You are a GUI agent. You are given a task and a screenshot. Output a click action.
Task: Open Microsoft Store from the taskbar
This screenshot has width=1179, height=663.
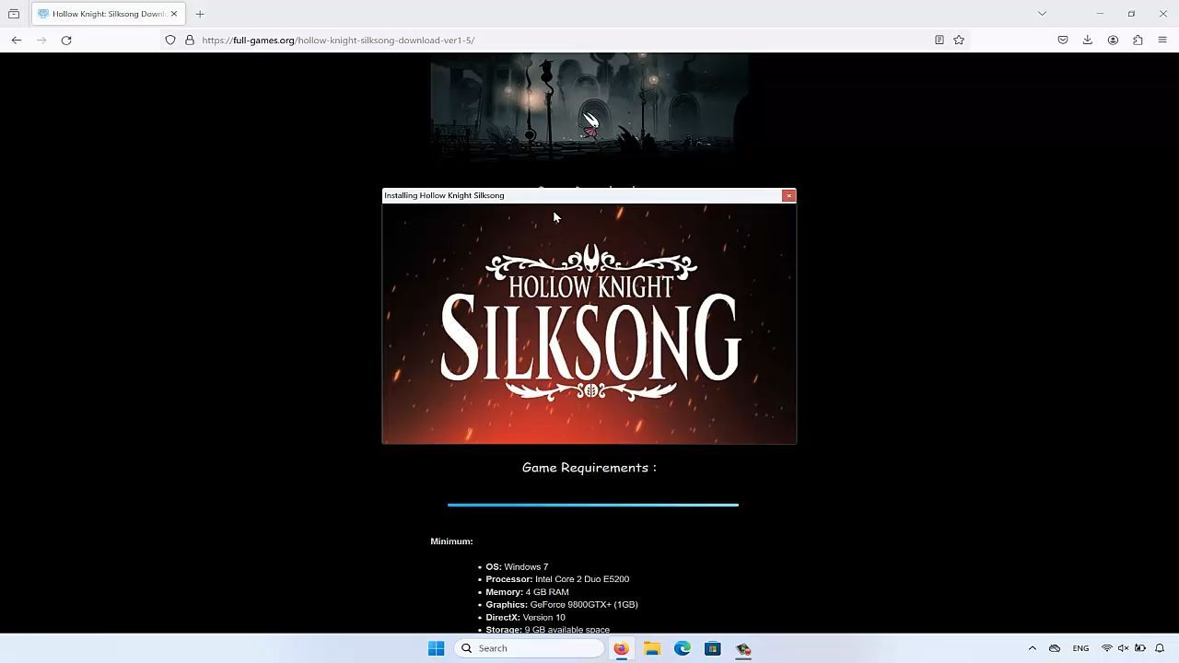(x=713, y=648)
